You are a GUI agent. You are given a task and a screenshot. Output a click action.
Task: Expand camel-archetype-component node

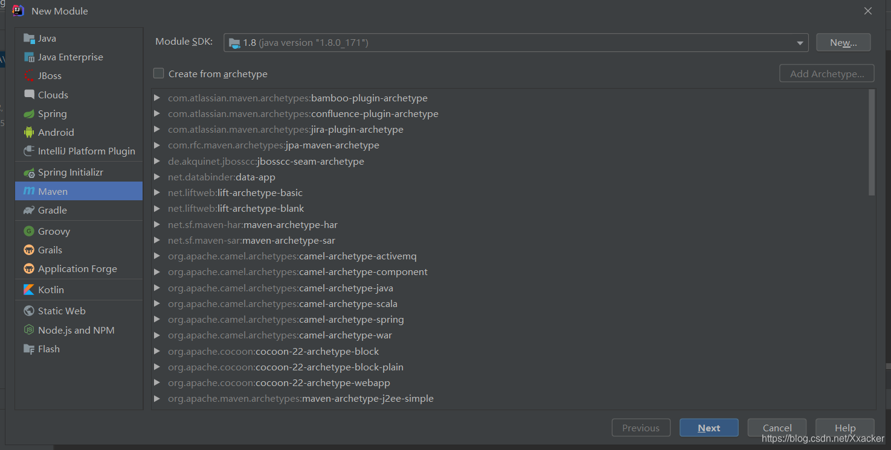(157, 271)
